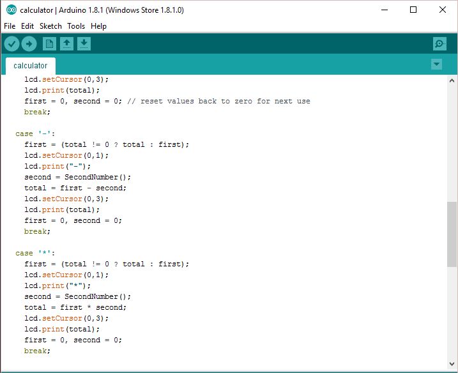Click the line "total = first - second;"
Image resolution: width=458 pixels, height=373 pixels.
point(75,188)
